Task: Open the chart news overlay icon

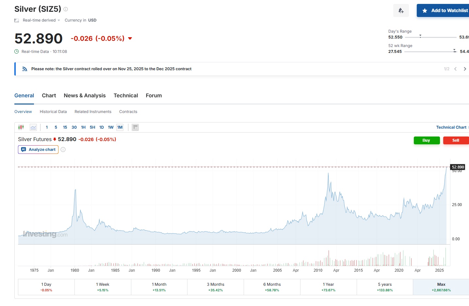Action: pyautogui.click(x=135, y=127)
